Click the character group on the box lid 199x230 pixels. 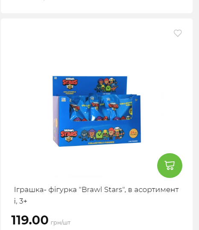[106, 85]
